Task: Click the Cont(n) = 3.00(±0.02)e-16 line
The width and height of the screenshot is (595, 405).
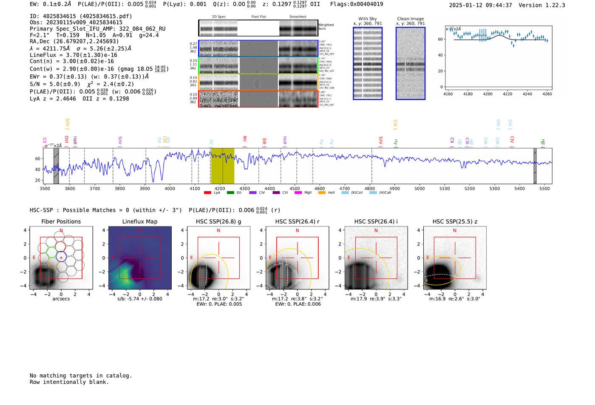Action: click(x=72, y=61)
